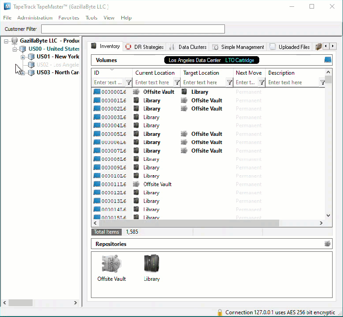343x317 pixels.
Task: Open the Current Location filter funnel
Action: [x=177, y=82]
